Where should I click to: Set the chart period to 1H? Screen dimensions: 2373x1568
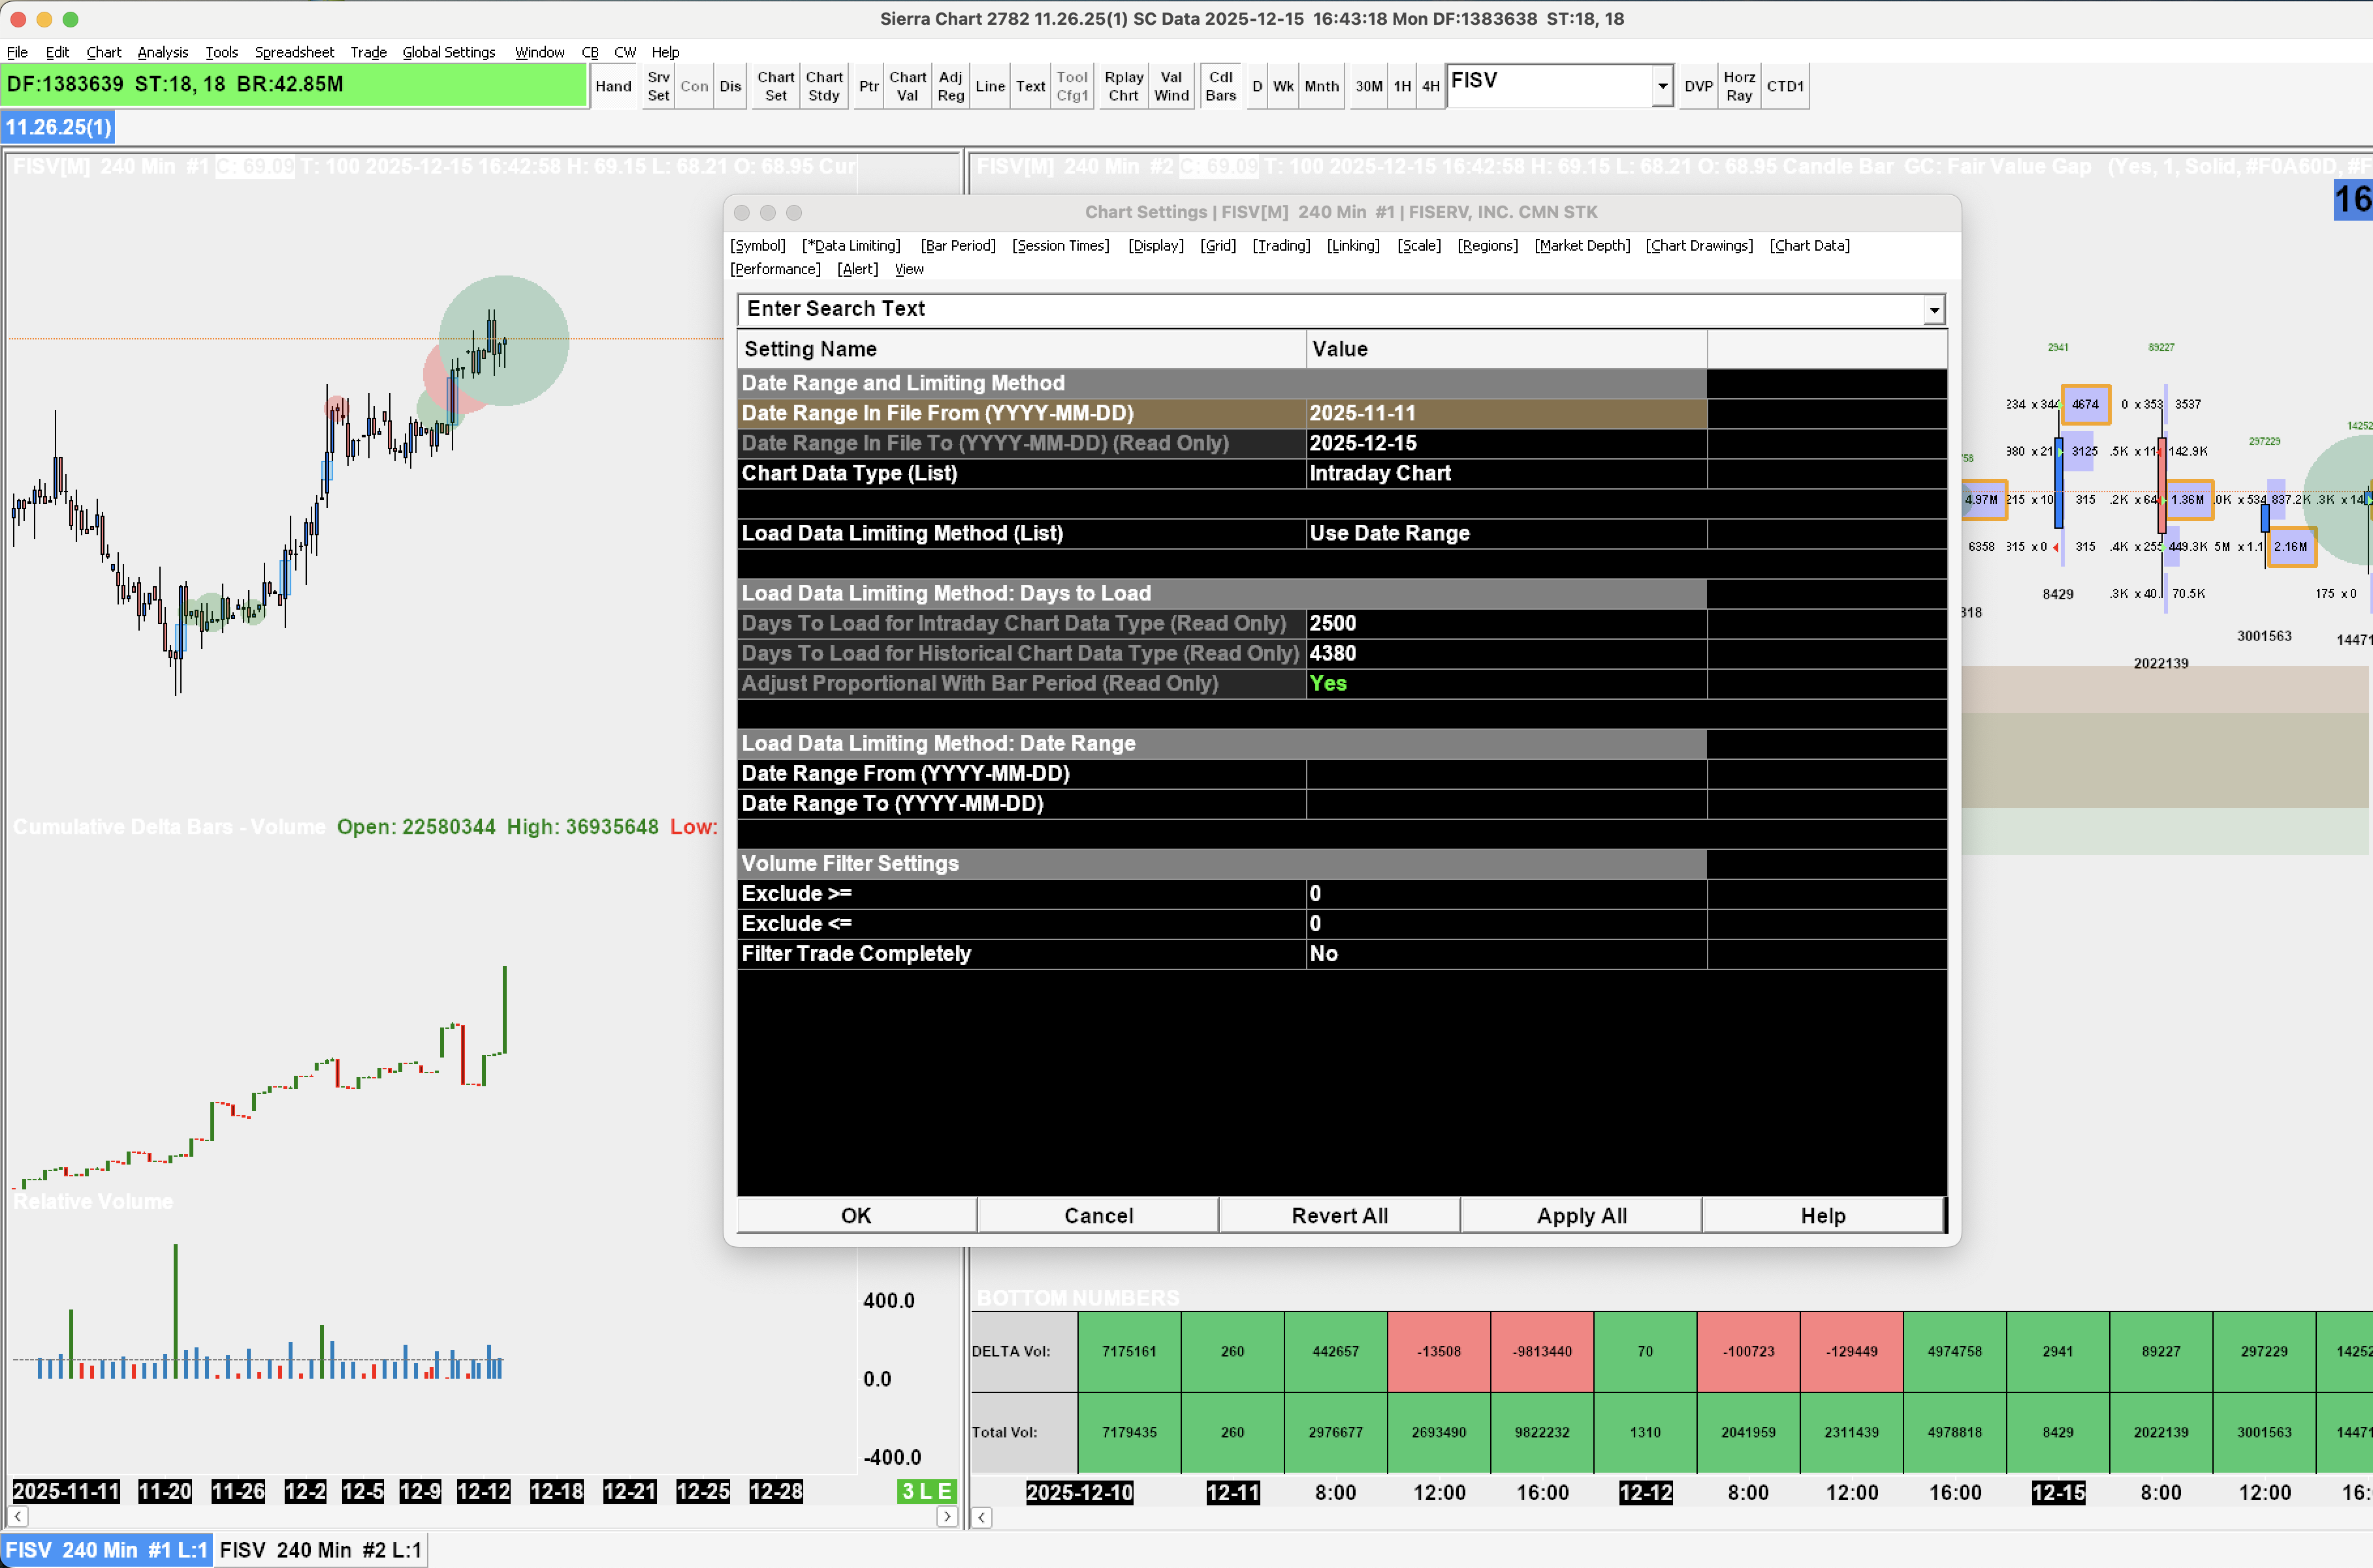(1403, 86)
